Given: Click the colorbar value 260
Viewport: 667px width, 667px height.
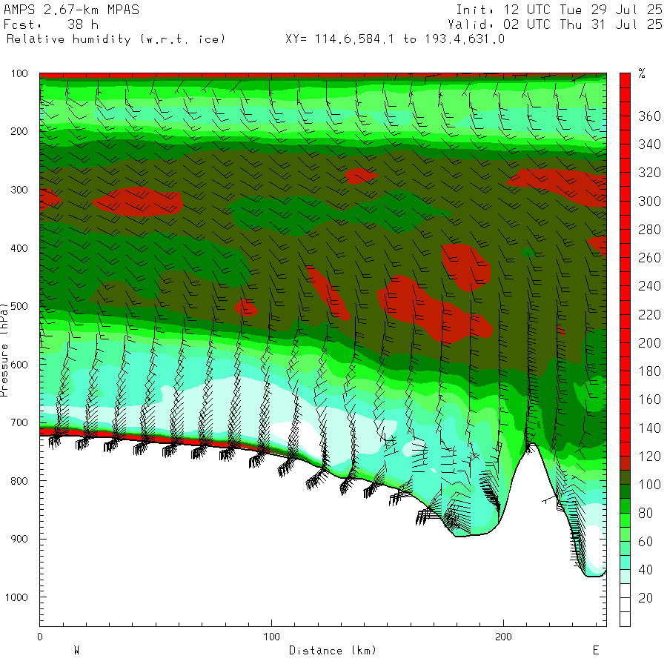Looking at the screenshot, I should 649,258.
